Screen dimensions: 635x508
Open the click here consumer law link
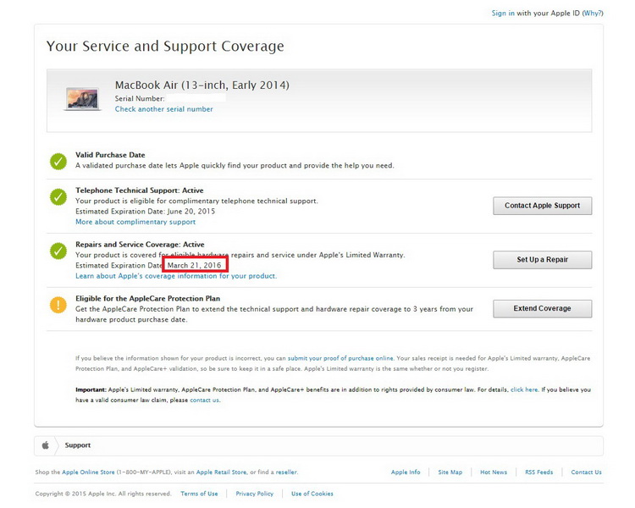coord(524,389)
